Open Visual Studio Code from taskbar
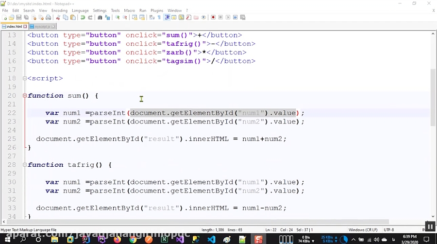This screenshot has width=437, height=244. click(x=212, y=239)
